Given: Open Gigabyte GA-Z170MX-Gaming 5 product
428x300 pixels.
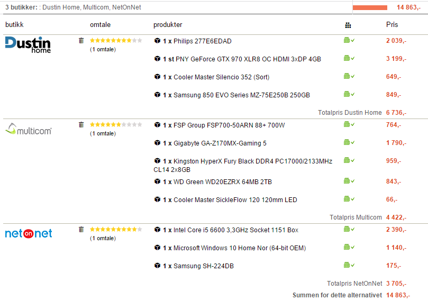Looking at the screenshot, I should coord(220,143).
